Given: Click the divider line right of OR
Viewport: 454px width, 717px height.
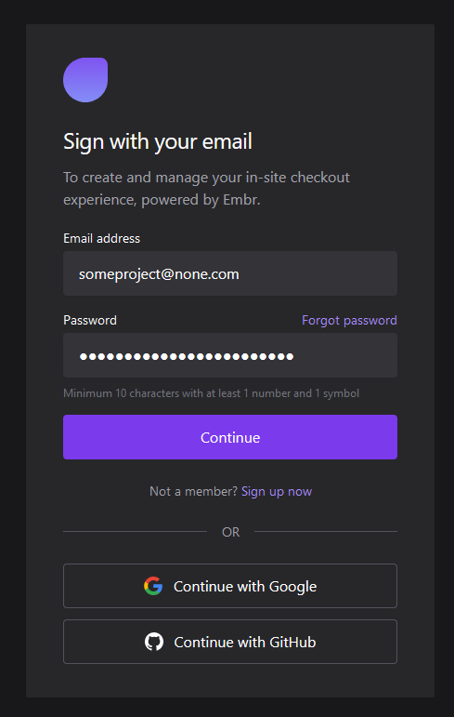Looking at the screenshot, I should (x=326, y=531).
